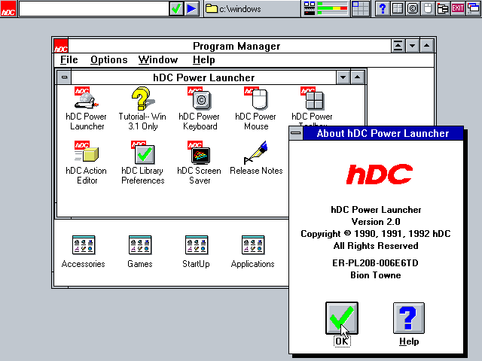Click the hDC control box of Program Manager
The image size is (482, 361).
tap(61, 46)
